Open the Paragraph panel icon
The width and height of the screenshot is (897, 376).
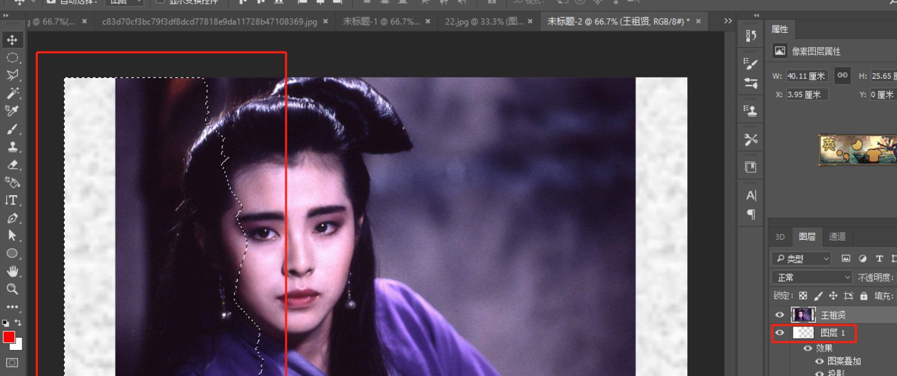(x=751, y=214)
